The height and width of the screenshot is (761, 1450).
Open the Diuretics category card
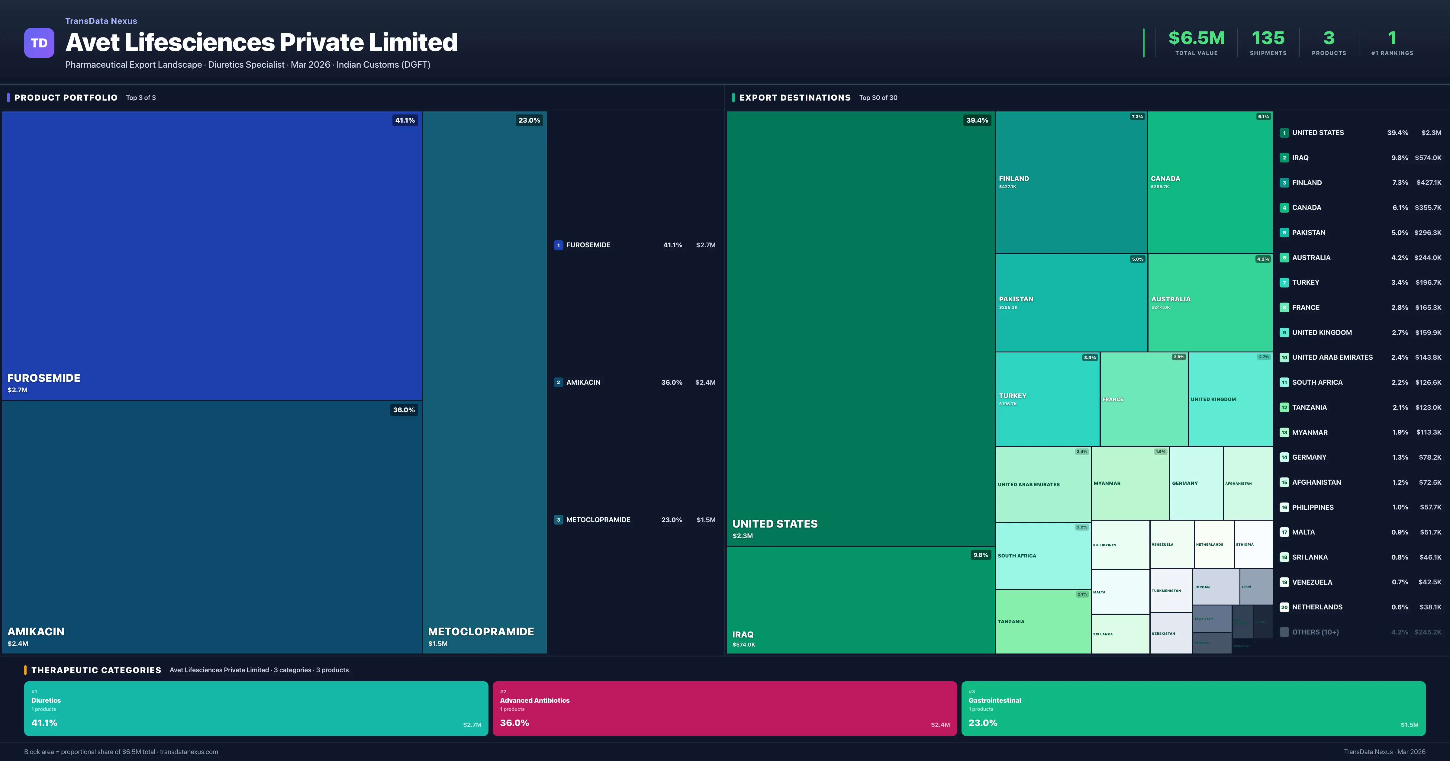(x=256, y=708)
